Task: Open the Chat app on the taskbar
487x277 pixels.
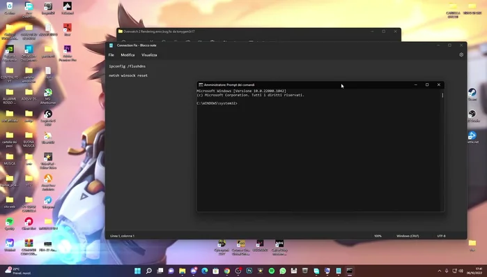Action: pos(171,271)
